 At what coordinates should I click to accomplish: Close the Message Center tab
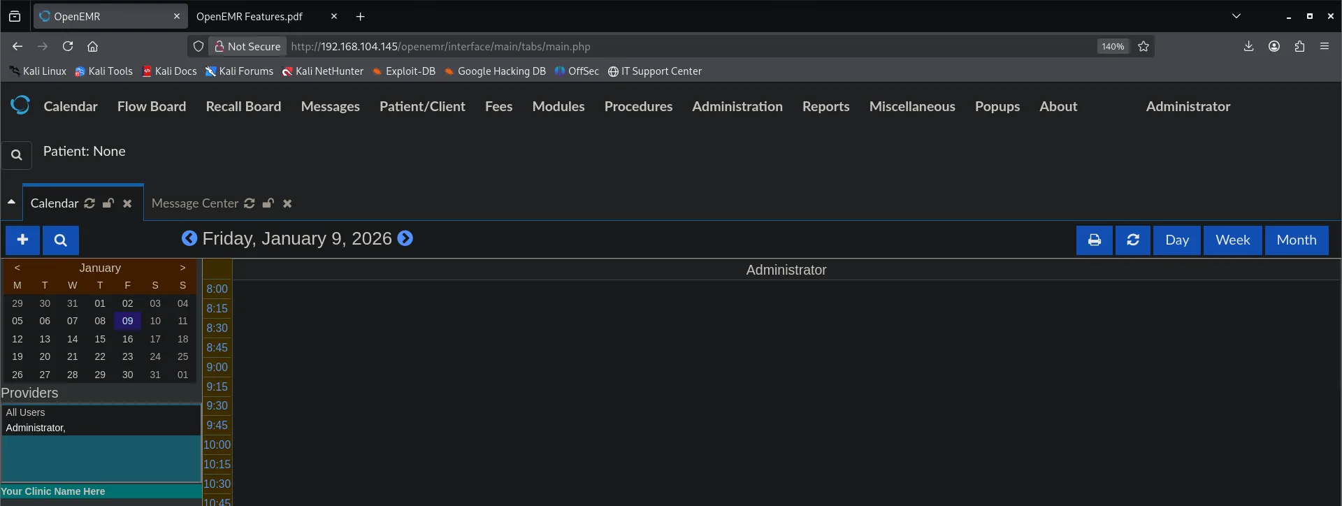coord(287,203)
